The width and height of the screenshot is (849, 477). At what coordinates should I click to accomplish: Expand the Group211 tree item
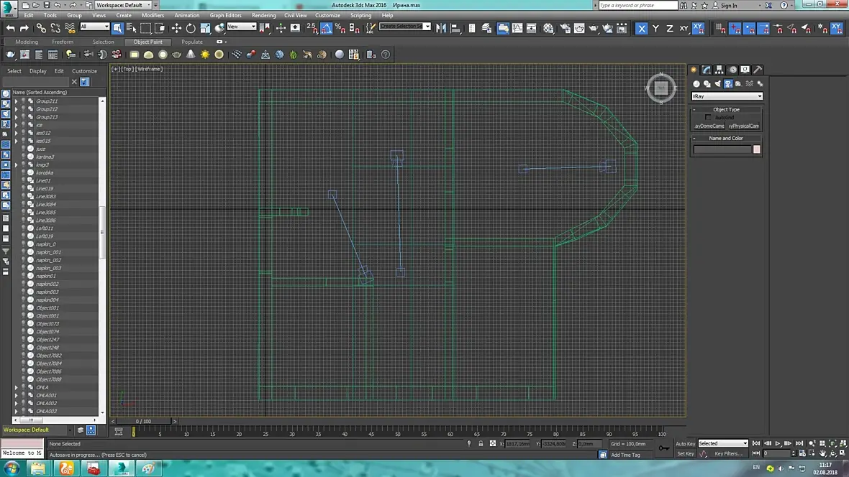tap(17, 101)
